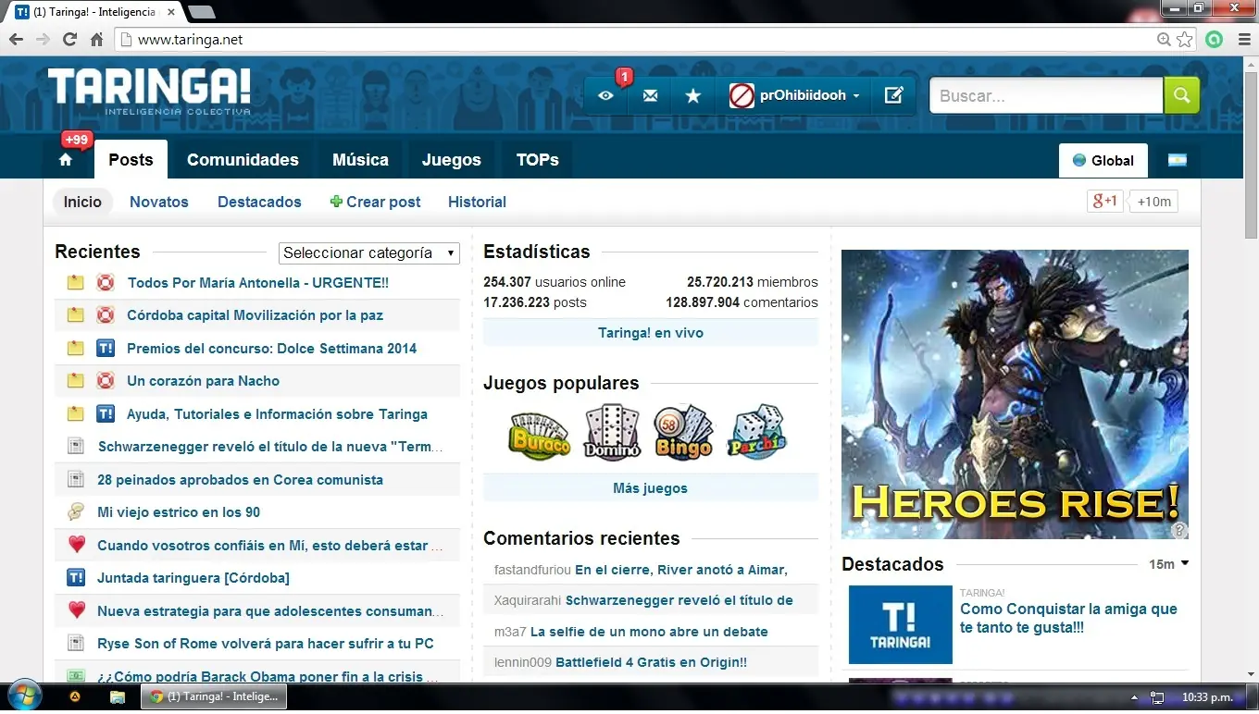This screenshot has height=714, width=1259.
Task: Open the Dominó game icon
Action: pos(612,431)
